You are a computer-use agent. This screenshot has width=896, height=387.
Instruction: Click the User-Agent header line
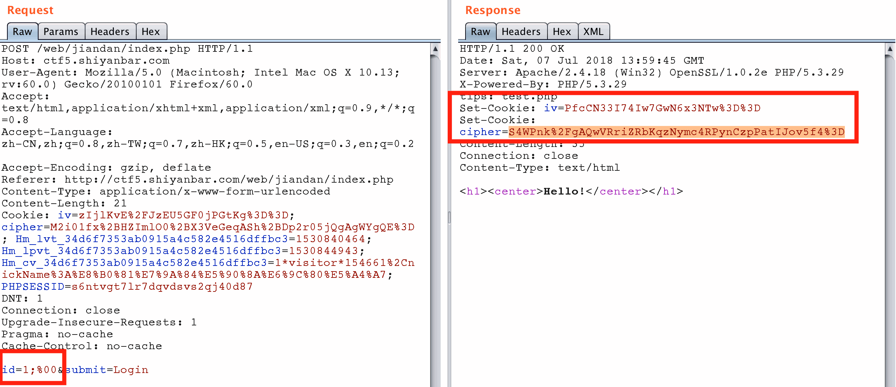point(201,78)
